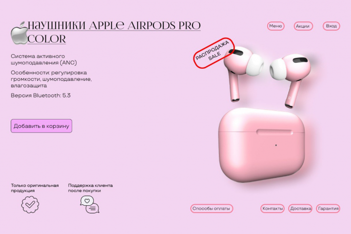Click the silver Apple logo icon
This screenshot has width=351, height=234.
coord(19,33)
